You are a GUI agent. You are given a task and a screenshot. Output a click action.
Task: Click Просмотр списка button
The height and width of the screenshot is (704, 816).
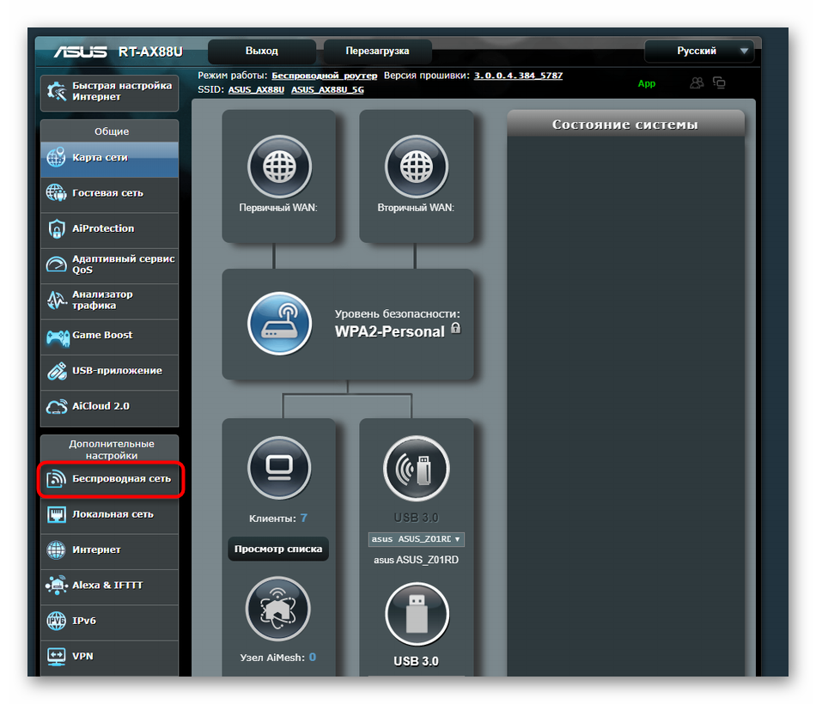(278, 549)
